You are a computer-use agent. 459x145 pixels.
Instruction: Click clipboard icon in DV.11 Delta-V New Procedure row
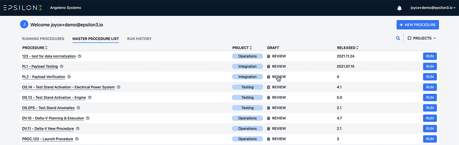pyautogui.click(x=269, y=129)
